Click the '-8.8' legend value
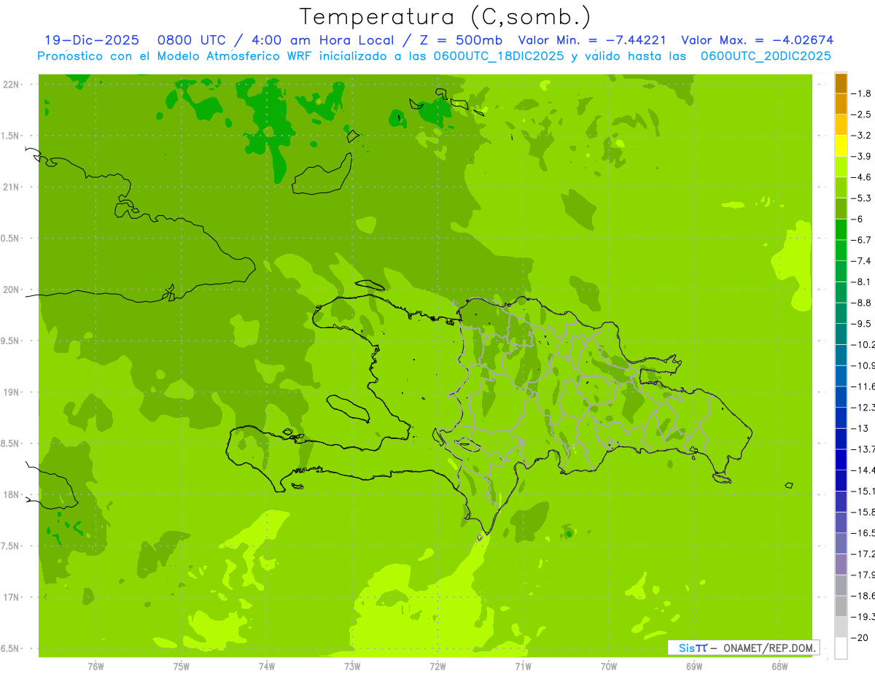The image size is (875, 676). pos(861,303)
